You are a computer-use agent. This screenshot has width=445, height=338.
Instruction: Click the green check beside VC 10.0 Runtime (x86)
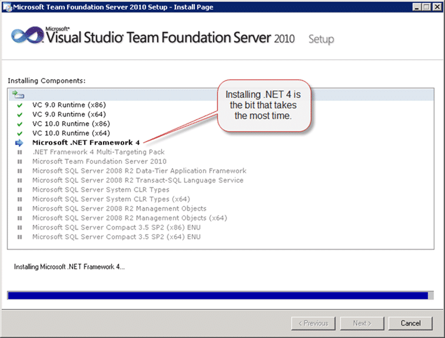(x=19, y=124)
